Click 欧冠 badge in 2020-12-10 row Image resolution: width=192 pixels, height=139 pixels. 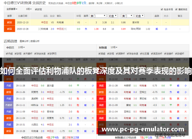tap(10, 22)
